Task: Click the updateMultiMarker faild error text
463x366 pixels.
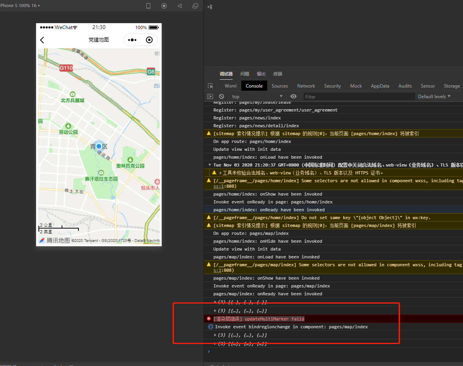Action: click(x=259, y=319)
